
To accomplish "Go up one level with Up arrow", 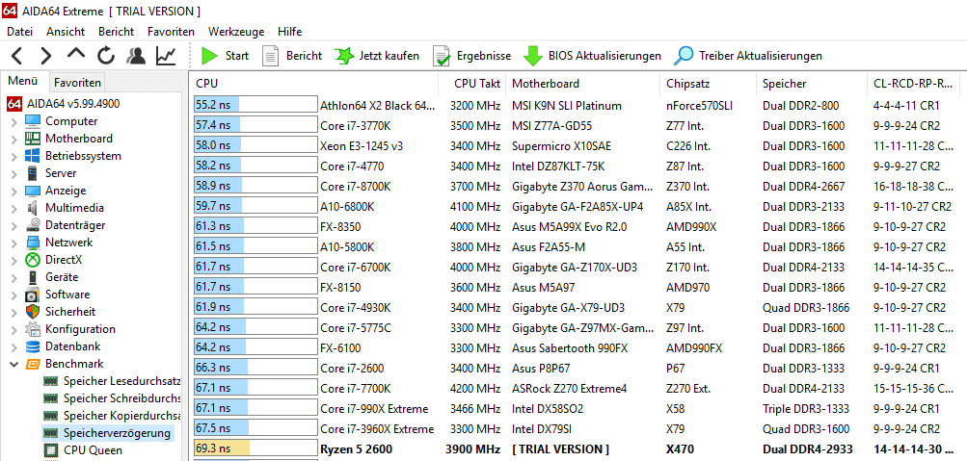I will (x=76, y=54).
